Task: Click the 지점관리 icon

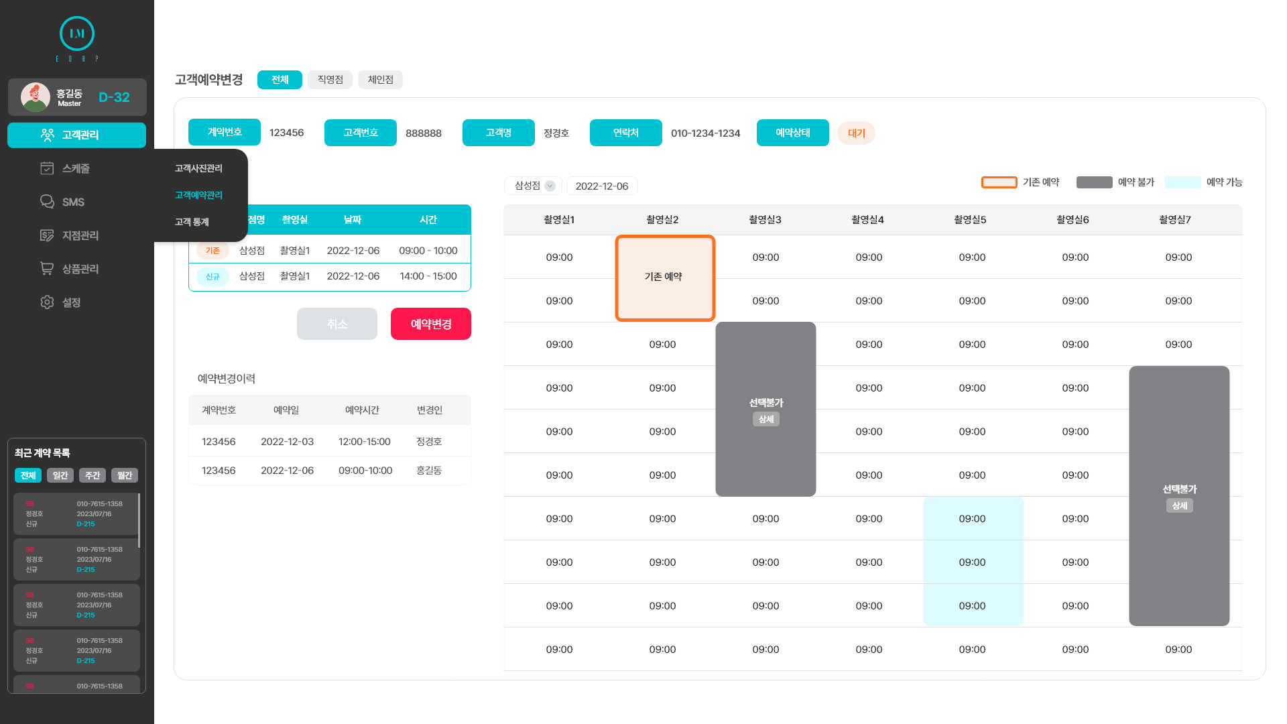Action: point(47,235)
